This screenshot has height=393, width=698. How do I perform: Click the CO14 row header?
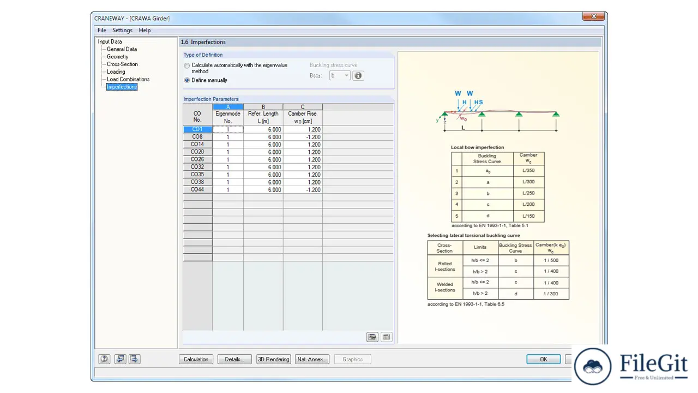coord(197,145)
